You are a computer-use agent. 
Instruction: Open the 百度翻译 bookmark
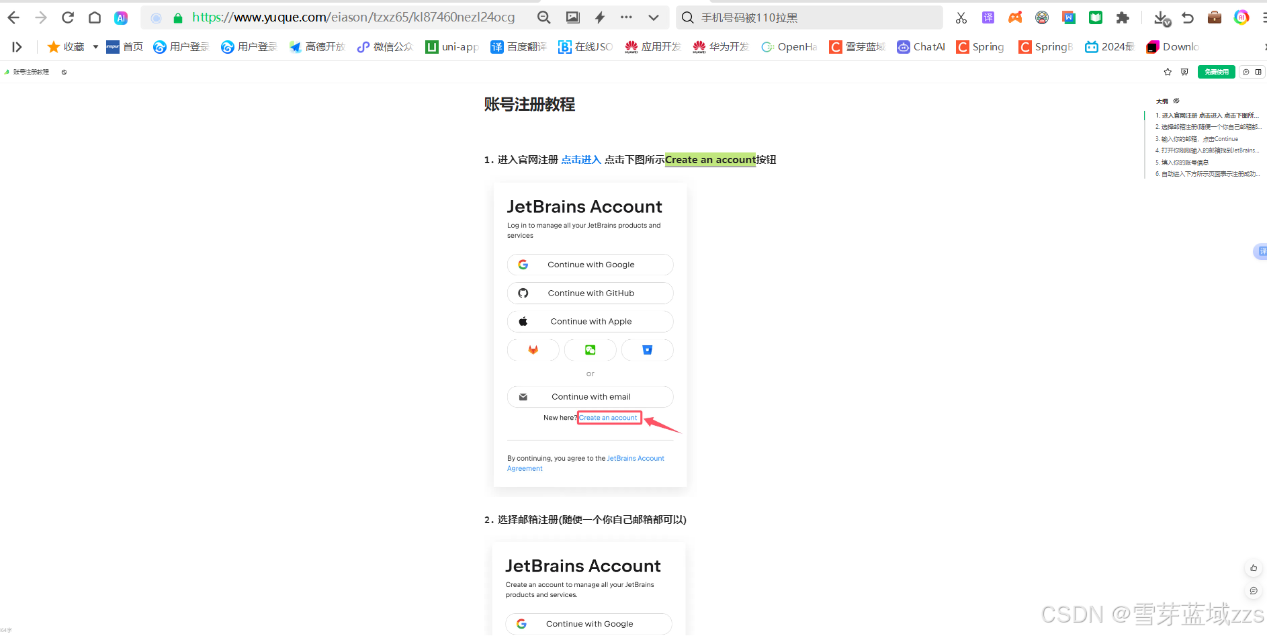pyautogui.click(x=519, y=46)
